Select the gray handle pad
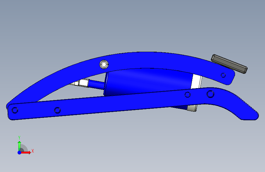This screenshot has height=172, width=265. [229, 64]
